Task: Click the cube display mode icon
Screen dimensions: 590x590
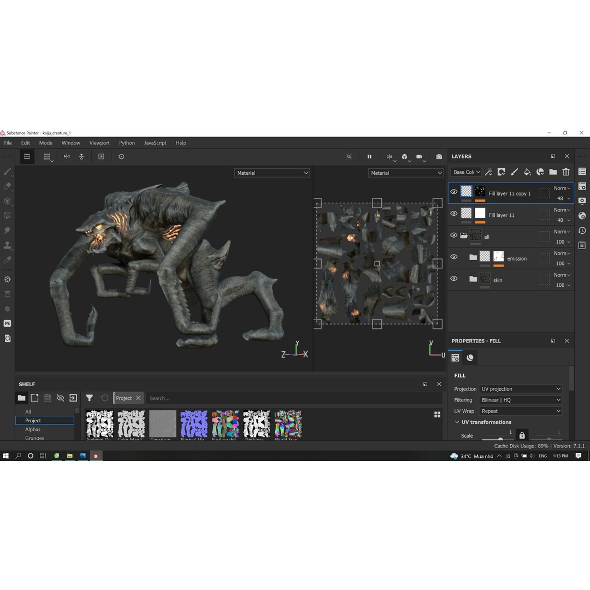Action: pos(404,157)
